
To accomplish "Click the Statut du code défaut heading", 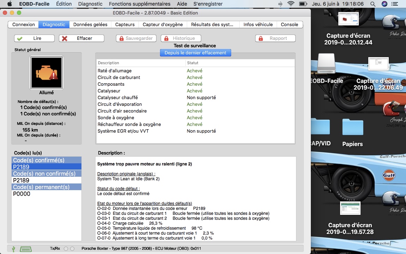I will [x=118, y=189].
